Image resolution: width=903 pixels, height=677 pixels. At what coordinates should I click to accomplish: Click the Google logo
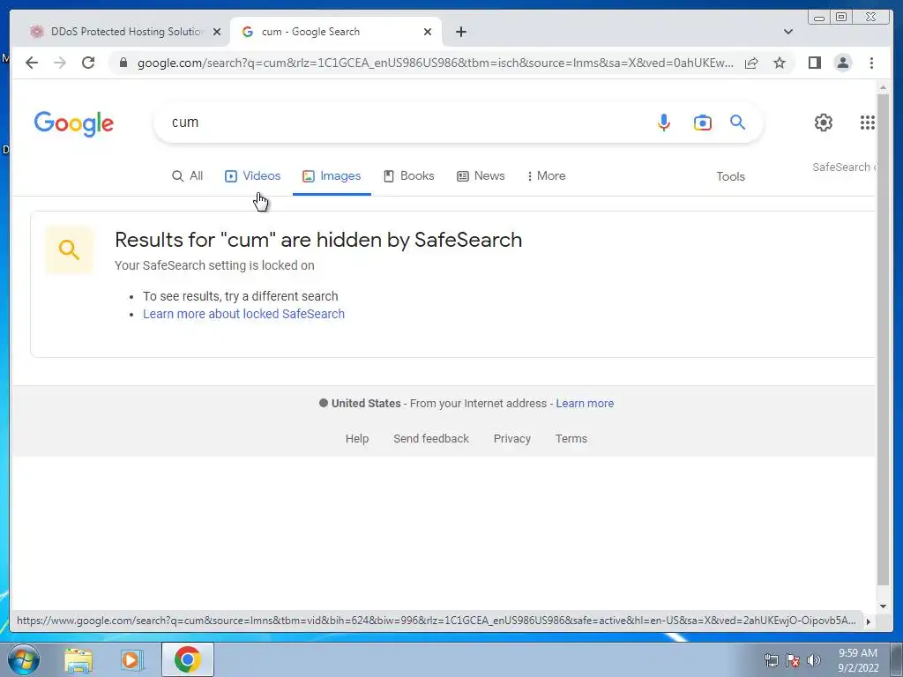74,123
